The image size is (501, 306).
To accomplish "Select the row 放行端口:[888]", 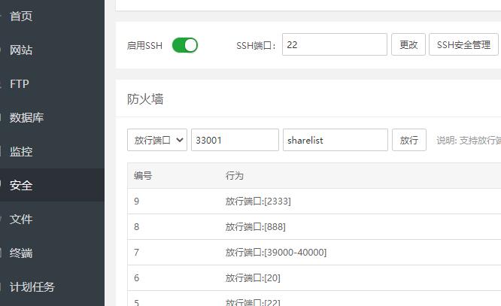I will coord(314,227).
